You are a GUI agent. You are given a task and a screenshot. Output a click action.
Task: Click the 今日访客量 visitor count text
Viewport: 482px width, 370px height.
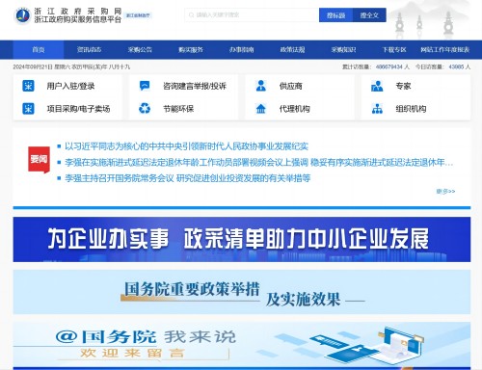[x=442, y=66]
